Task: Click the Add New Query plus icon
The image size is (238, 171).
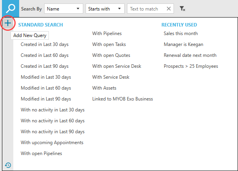Action: click(x=8, y=23)
